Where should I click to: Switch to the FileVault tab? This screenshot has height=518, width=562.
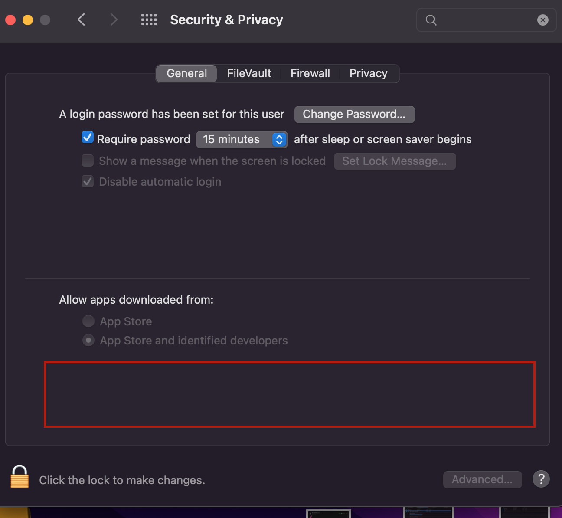point(249,73)
